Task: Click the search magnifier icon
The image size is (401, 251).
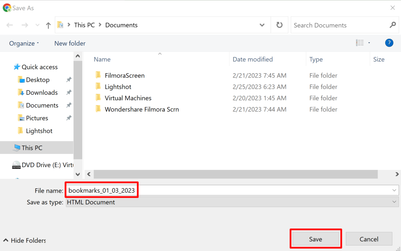Action: point(393,25)
